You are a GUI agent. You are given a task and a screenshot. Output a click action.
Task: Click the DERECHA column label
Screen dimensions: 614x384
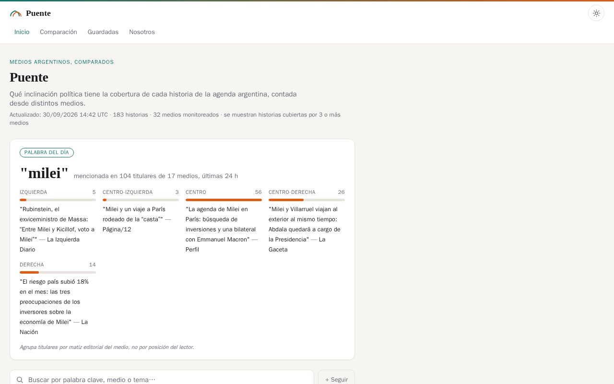[32, 264]
